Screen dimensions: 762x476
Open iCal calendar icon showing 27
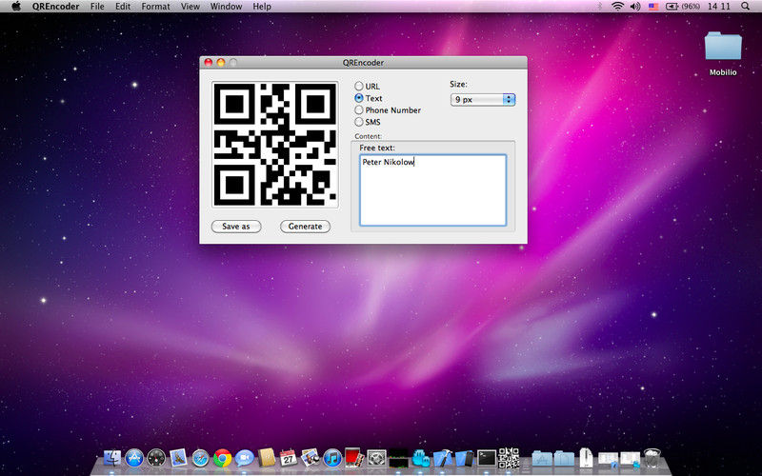click(x=289, y=458)
